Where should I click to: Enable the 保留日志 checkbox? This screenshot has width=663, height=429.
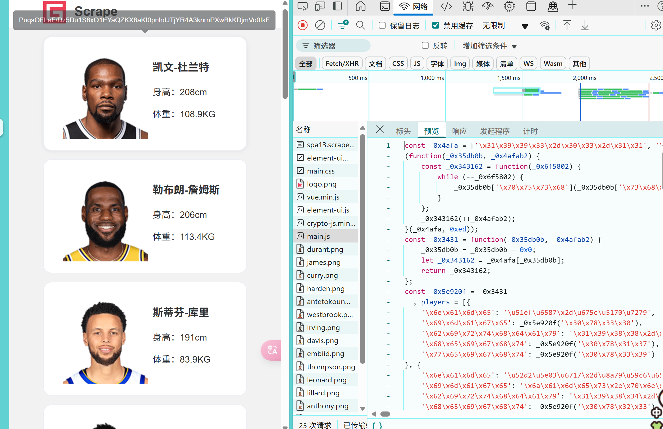(x=382, y=25)
